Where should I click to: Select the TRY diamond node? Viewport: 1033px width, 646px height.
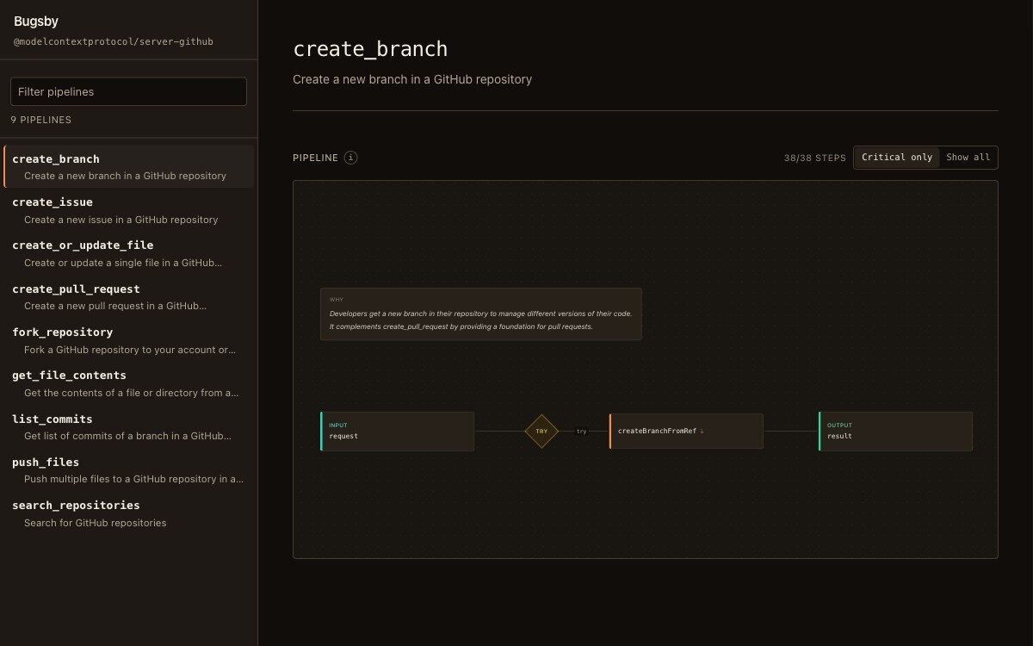click(x=541, y=431)
